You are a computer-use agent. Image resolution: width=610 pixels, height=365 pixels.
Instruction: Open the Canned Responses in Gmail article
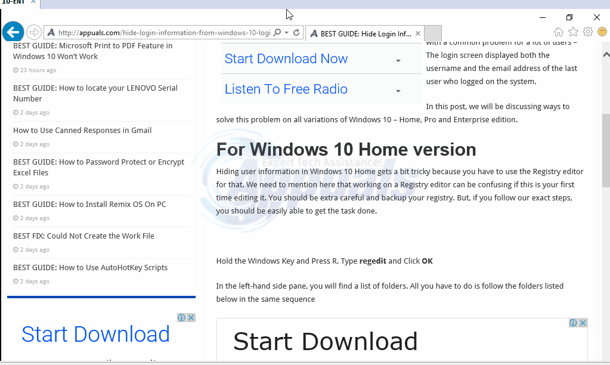click(x=82, y=130)
